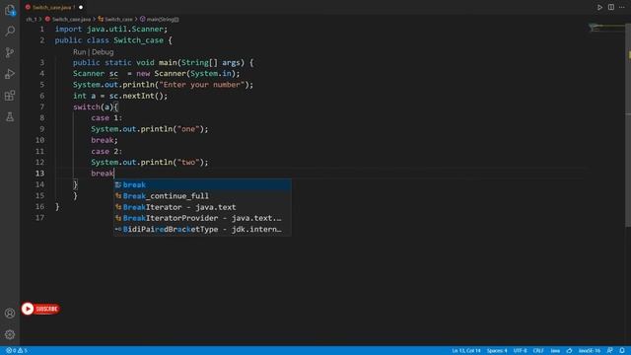Viewport: 631px width, 355px height.
Task: Change indentation via Spaces: 4
Action: pos(497,351)
